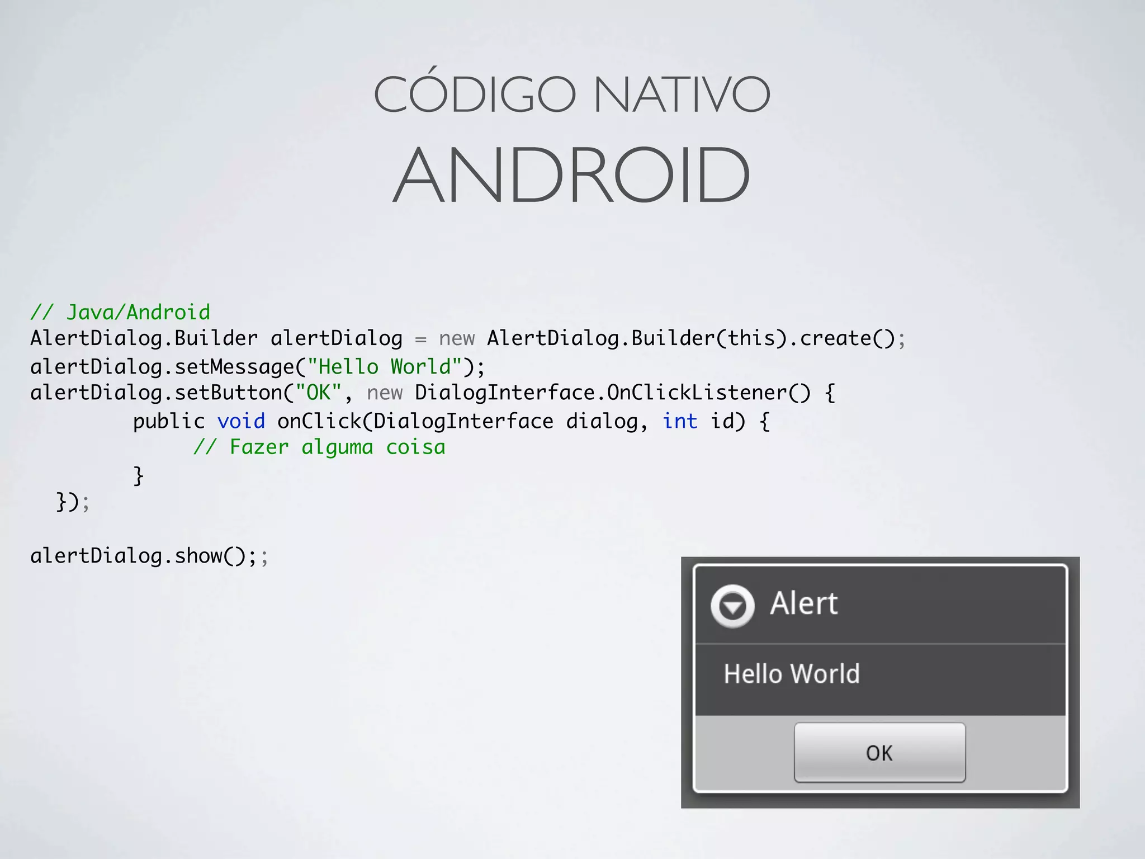Click the Alert dialog screenshot image

(880, 682)
